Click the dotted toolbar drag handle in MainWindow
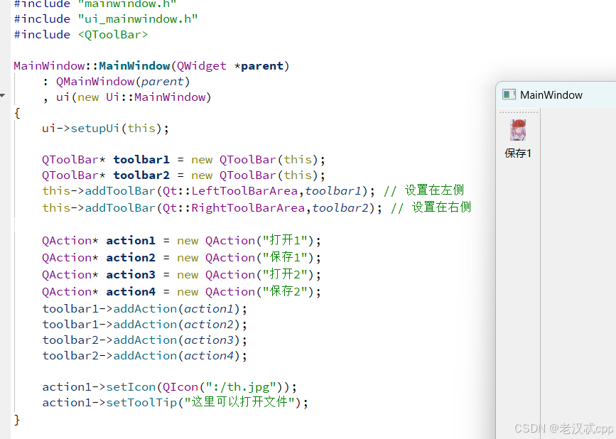Screen dimensions: 616x439 tap(519, 112)
